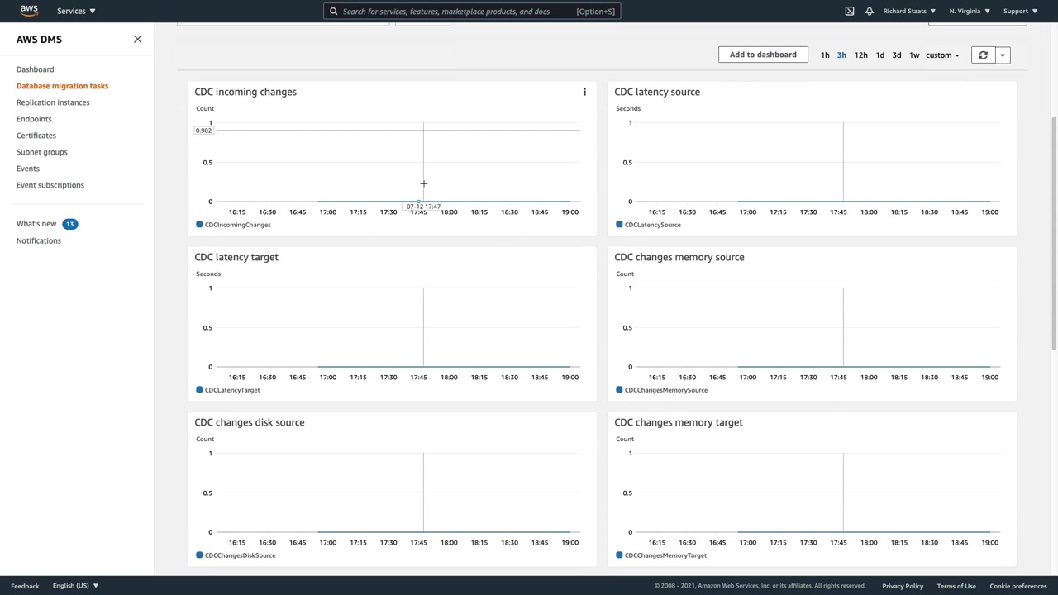Viewport: 1058px width, 595px height.
Task: Open Notifications in the sidebar
Action: pos(39,240)
